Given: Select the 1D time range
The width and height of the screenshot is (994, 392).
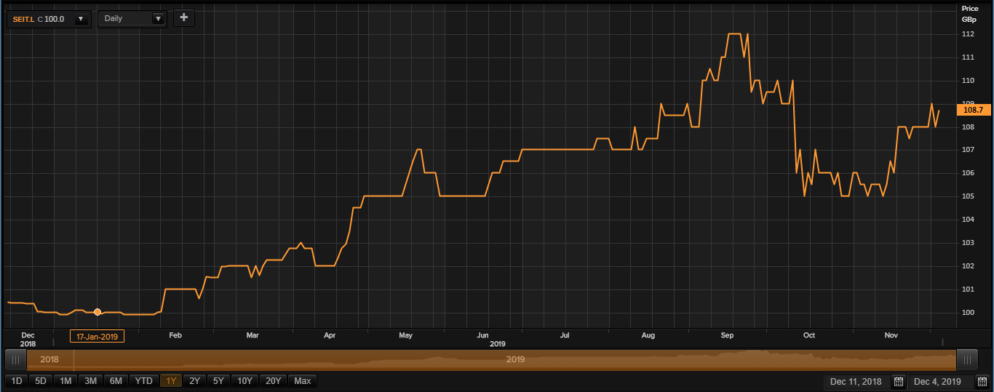Looking at the screenshot, I should 16,380.
